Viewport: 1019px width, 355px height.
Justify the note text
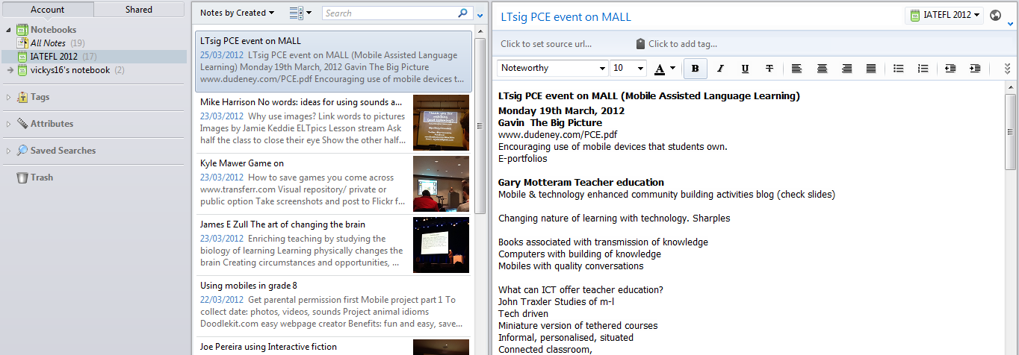tap(871, 68)
